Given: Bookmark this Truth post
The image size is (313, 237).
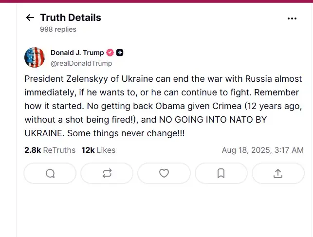Looking at the screenshot, I should 221,173.
